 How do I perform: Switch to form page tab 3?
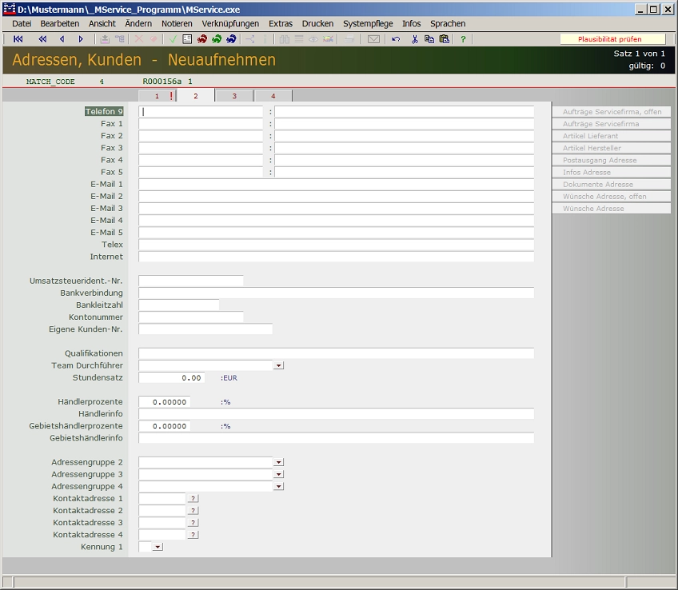pos(234,96)
